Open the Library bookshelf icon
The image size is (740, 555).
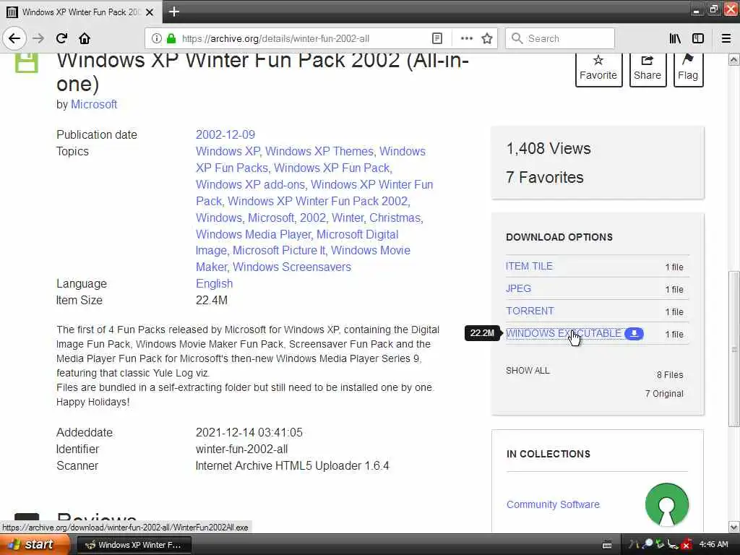point(675,38)
